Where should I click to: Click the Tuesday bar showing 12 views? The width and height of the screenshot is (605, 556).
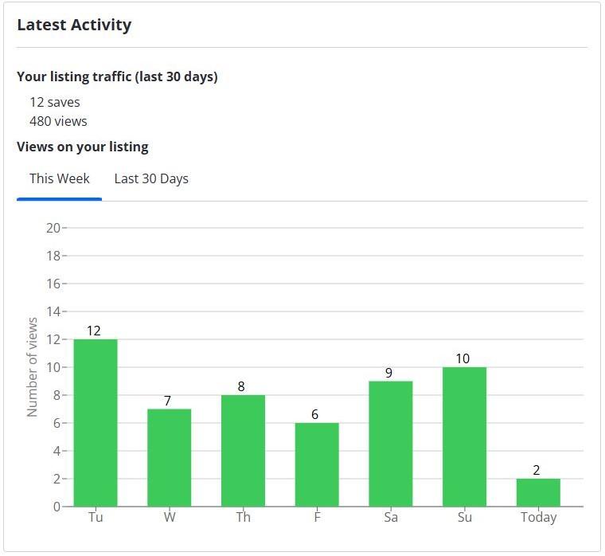coord(96,422)
